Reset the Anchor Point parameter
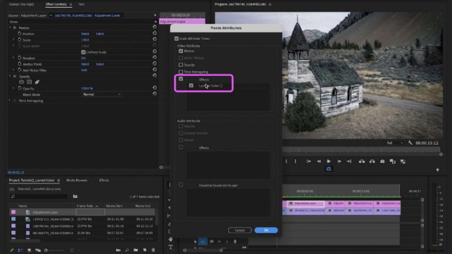The height and width of the screenshot is (254, 452). click(154, 63)
